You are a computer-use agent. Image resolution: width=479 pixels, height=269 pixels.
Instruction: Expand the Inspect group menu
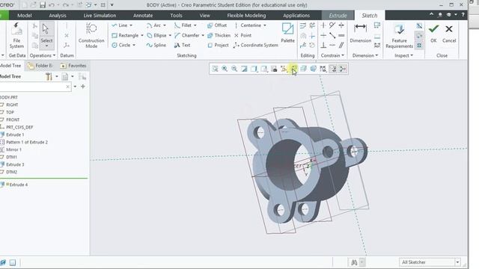coord(403,55)
